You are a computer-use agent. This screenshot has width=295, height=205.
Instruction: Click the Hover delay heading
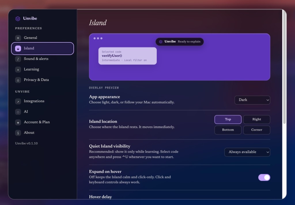[x=100, y=197]
